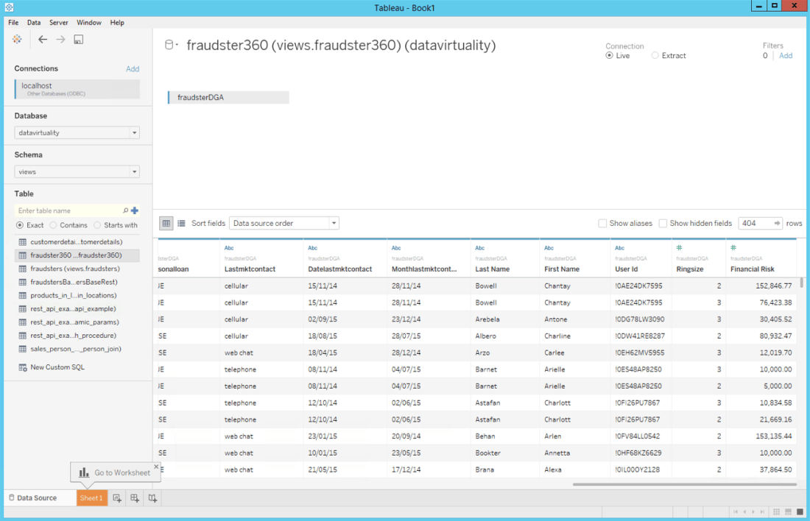Click the New Worksheet icon
This screenshot has height=521, width=810.
pos(117,498)
